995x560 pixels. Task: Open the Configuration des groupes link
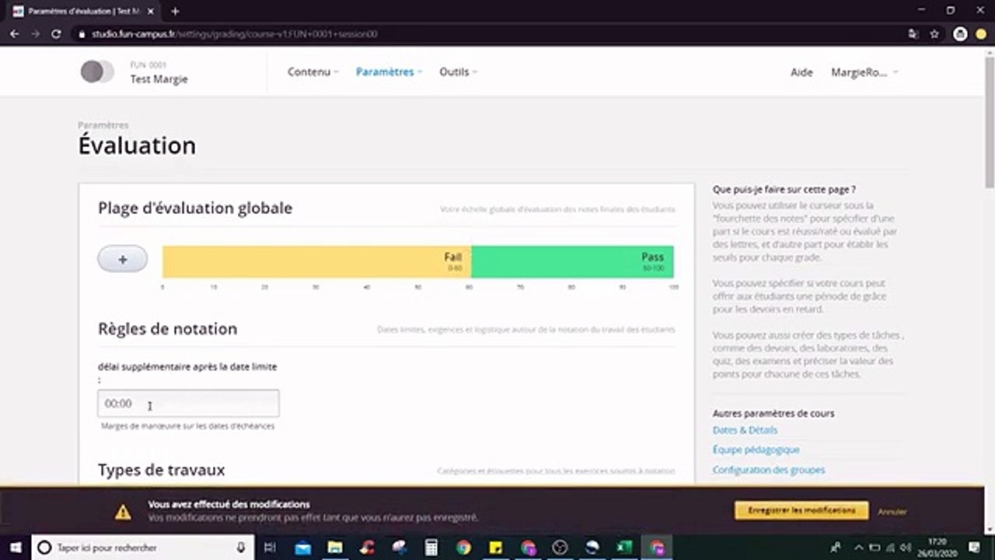point(769,470)
